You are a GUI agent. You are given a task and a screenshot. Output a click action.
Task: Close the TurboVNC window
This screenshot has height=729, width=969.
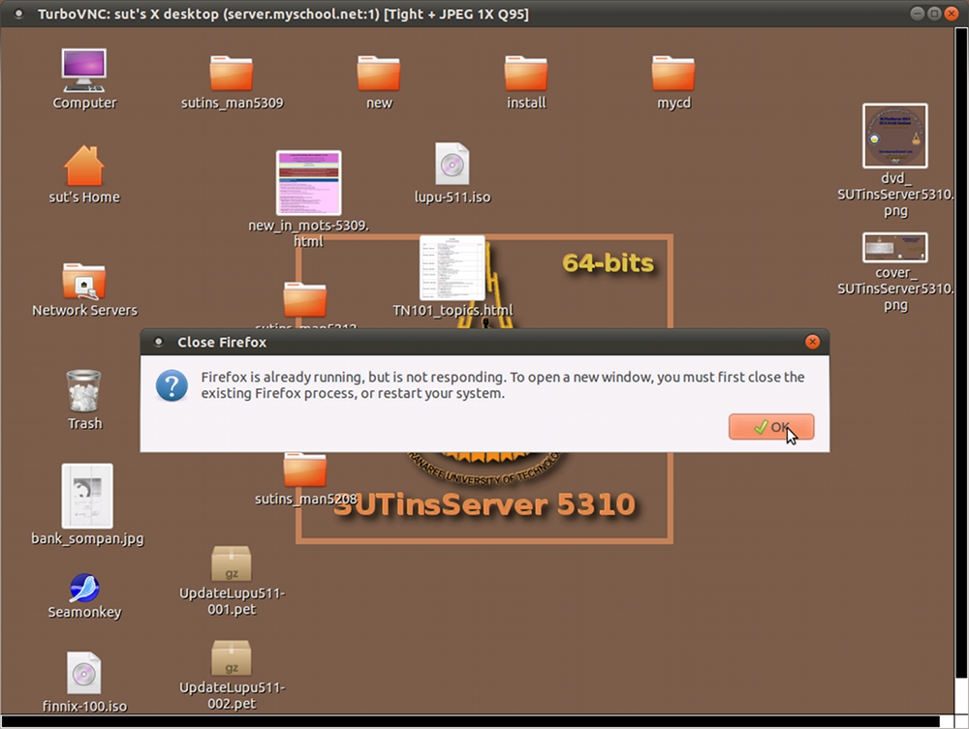(952, 13)
